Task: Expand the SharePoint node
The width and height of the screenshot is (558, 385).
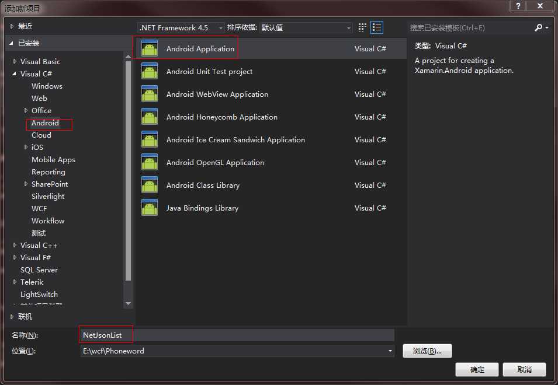Action: (26, 184)
